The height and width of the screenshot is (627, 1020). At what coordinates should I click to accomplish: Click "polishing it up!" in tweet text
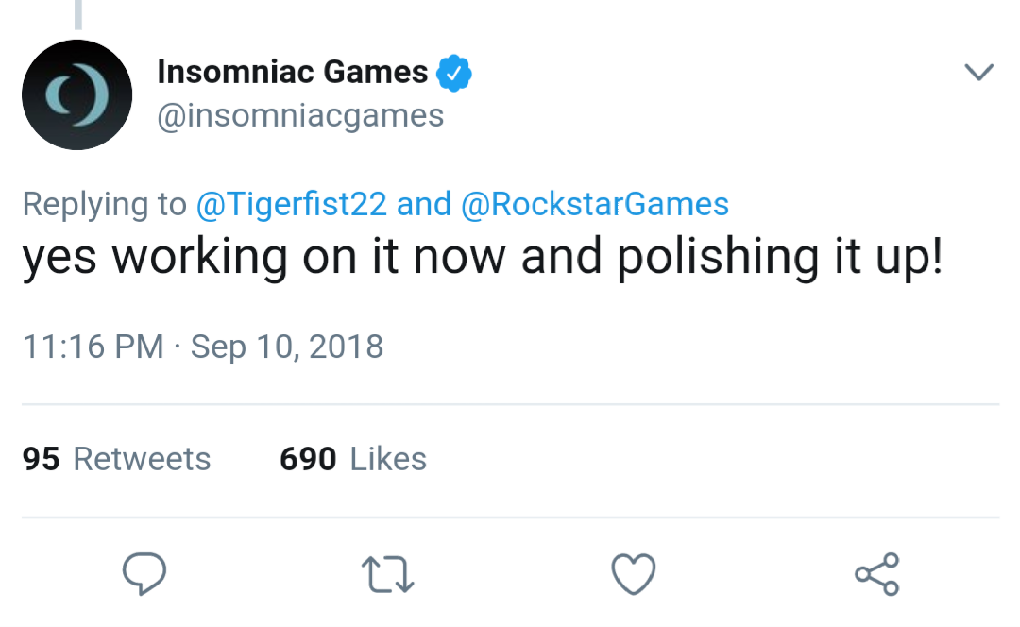click(779, 259)
